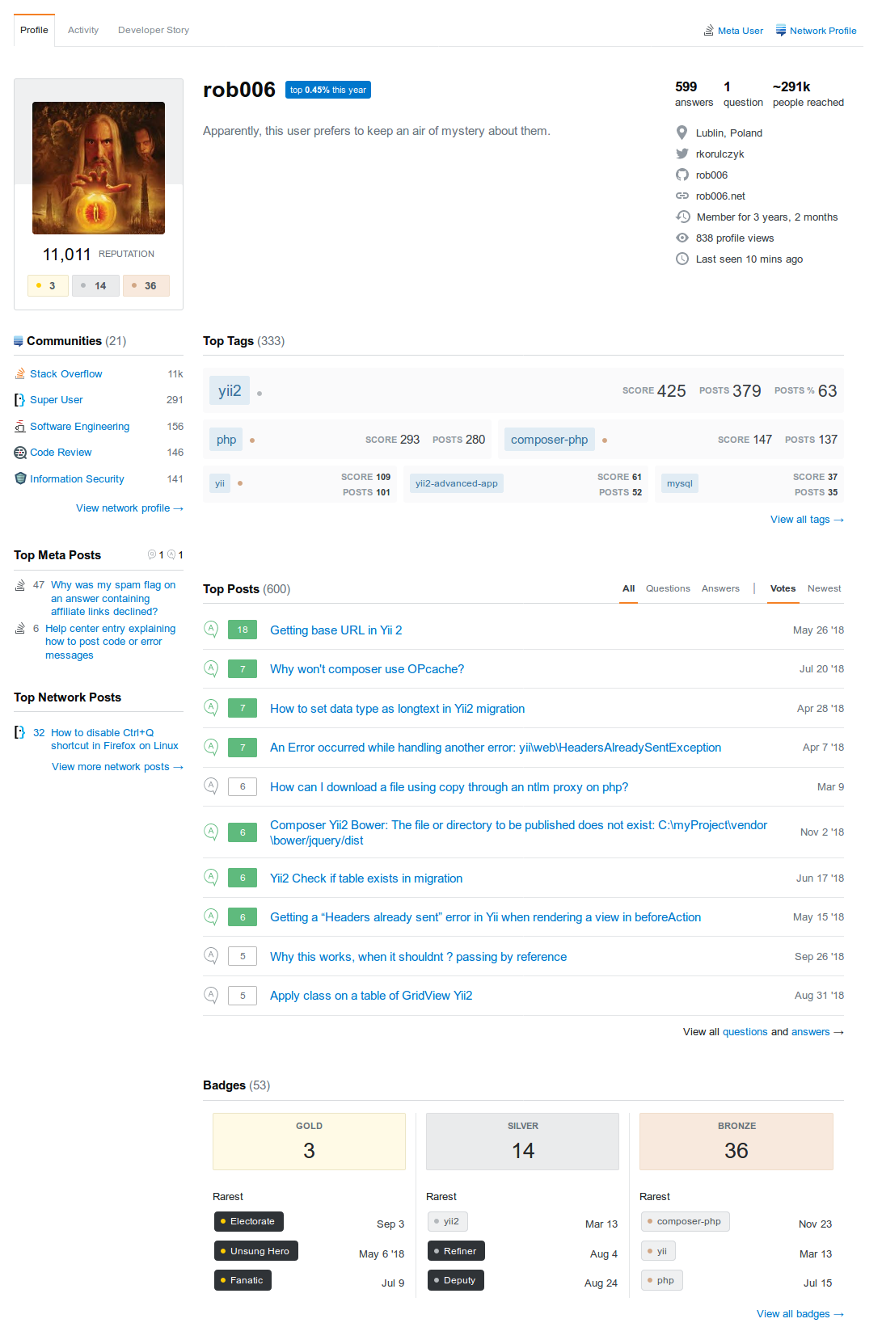The image size is (882, 1344).
Task: Open 'View all badges' link
Action: coord(800,1314)
